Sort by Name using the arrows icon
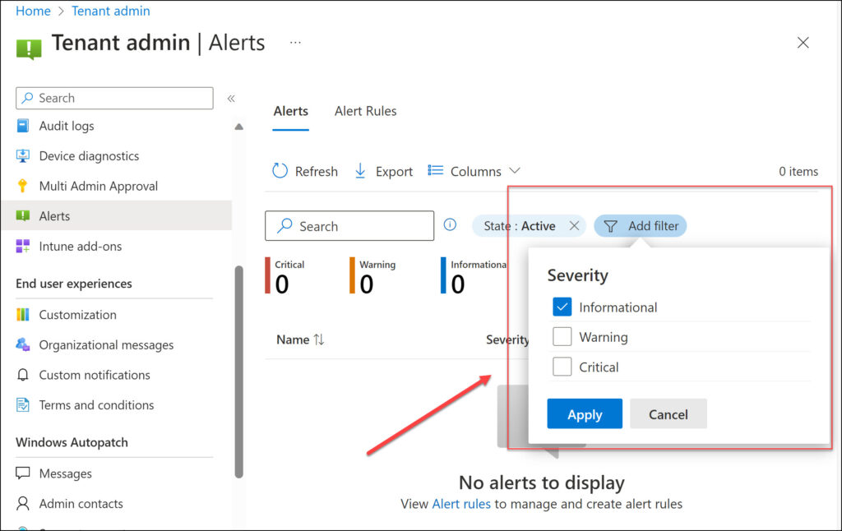The width and height of the screenshot is (842, 531). click(319, 339)
